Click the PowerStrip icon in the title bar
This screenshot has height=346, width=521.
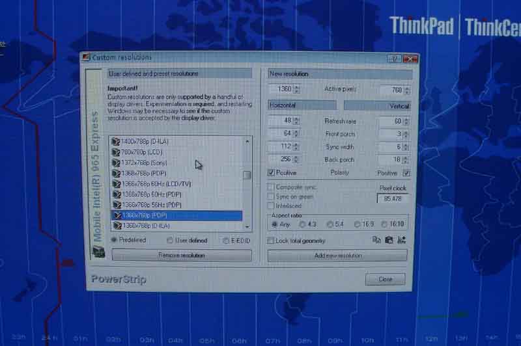click(x=85, y=58)
